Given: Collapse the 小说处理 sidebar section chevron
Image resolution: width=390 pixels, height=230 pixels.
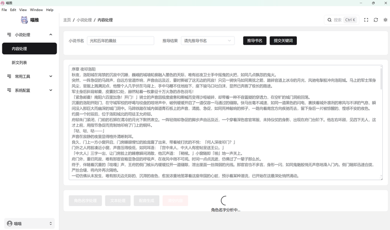Looking at the screenshot, I should (x=51, y=35).
